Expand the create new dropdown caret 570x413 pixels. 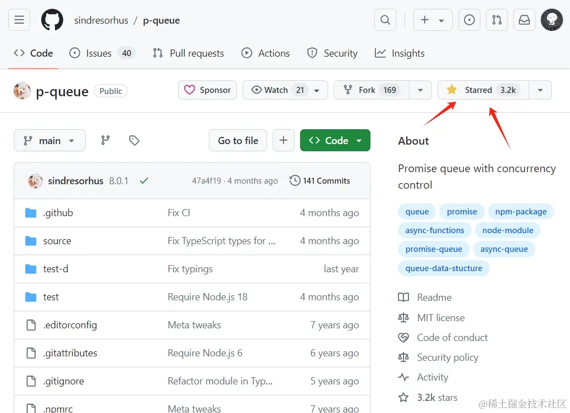[x=441, y=21]
